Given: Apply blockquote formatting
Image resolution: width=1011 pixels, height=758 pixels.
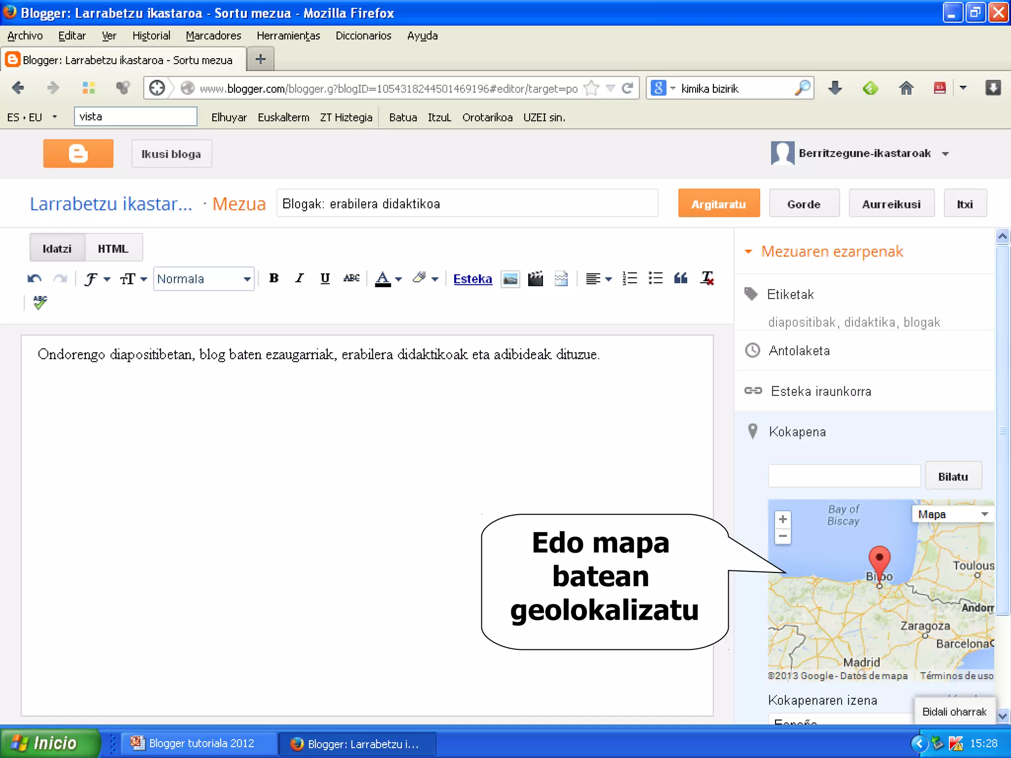Looking at the screenshot, I should [681, 278].
